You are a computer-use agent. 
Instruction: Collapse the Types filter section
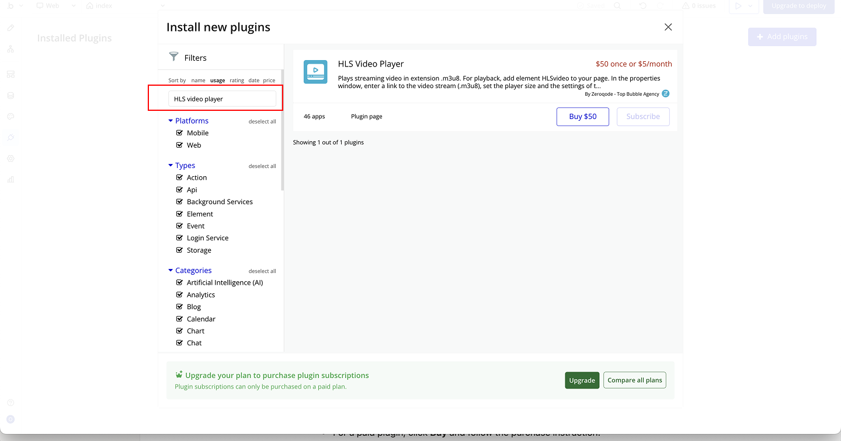pos(171,166)
